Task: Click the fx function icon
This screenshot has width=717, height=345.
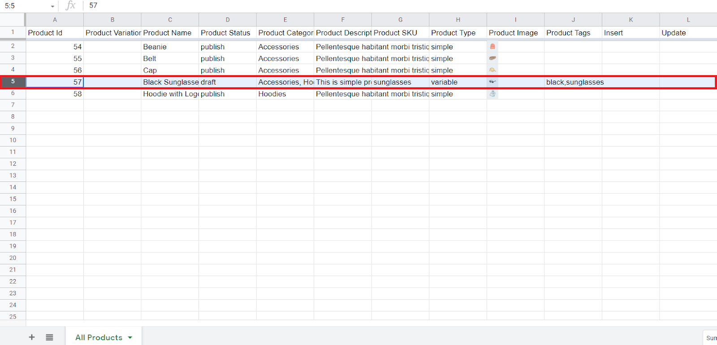Action: (70, 5)
